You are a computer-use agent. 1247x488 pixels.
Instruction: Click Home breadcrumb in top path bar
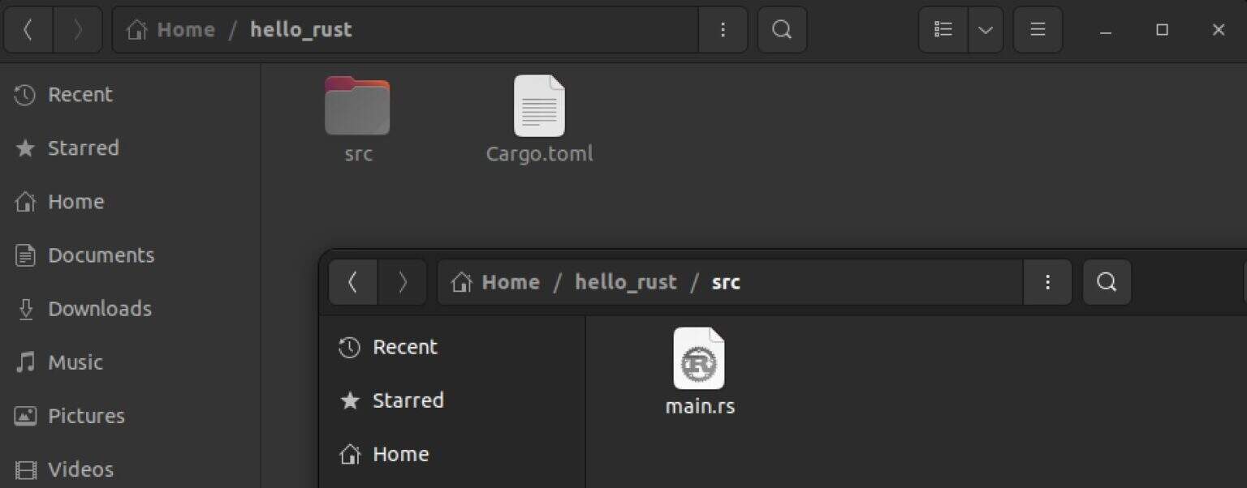pos(185,30)
